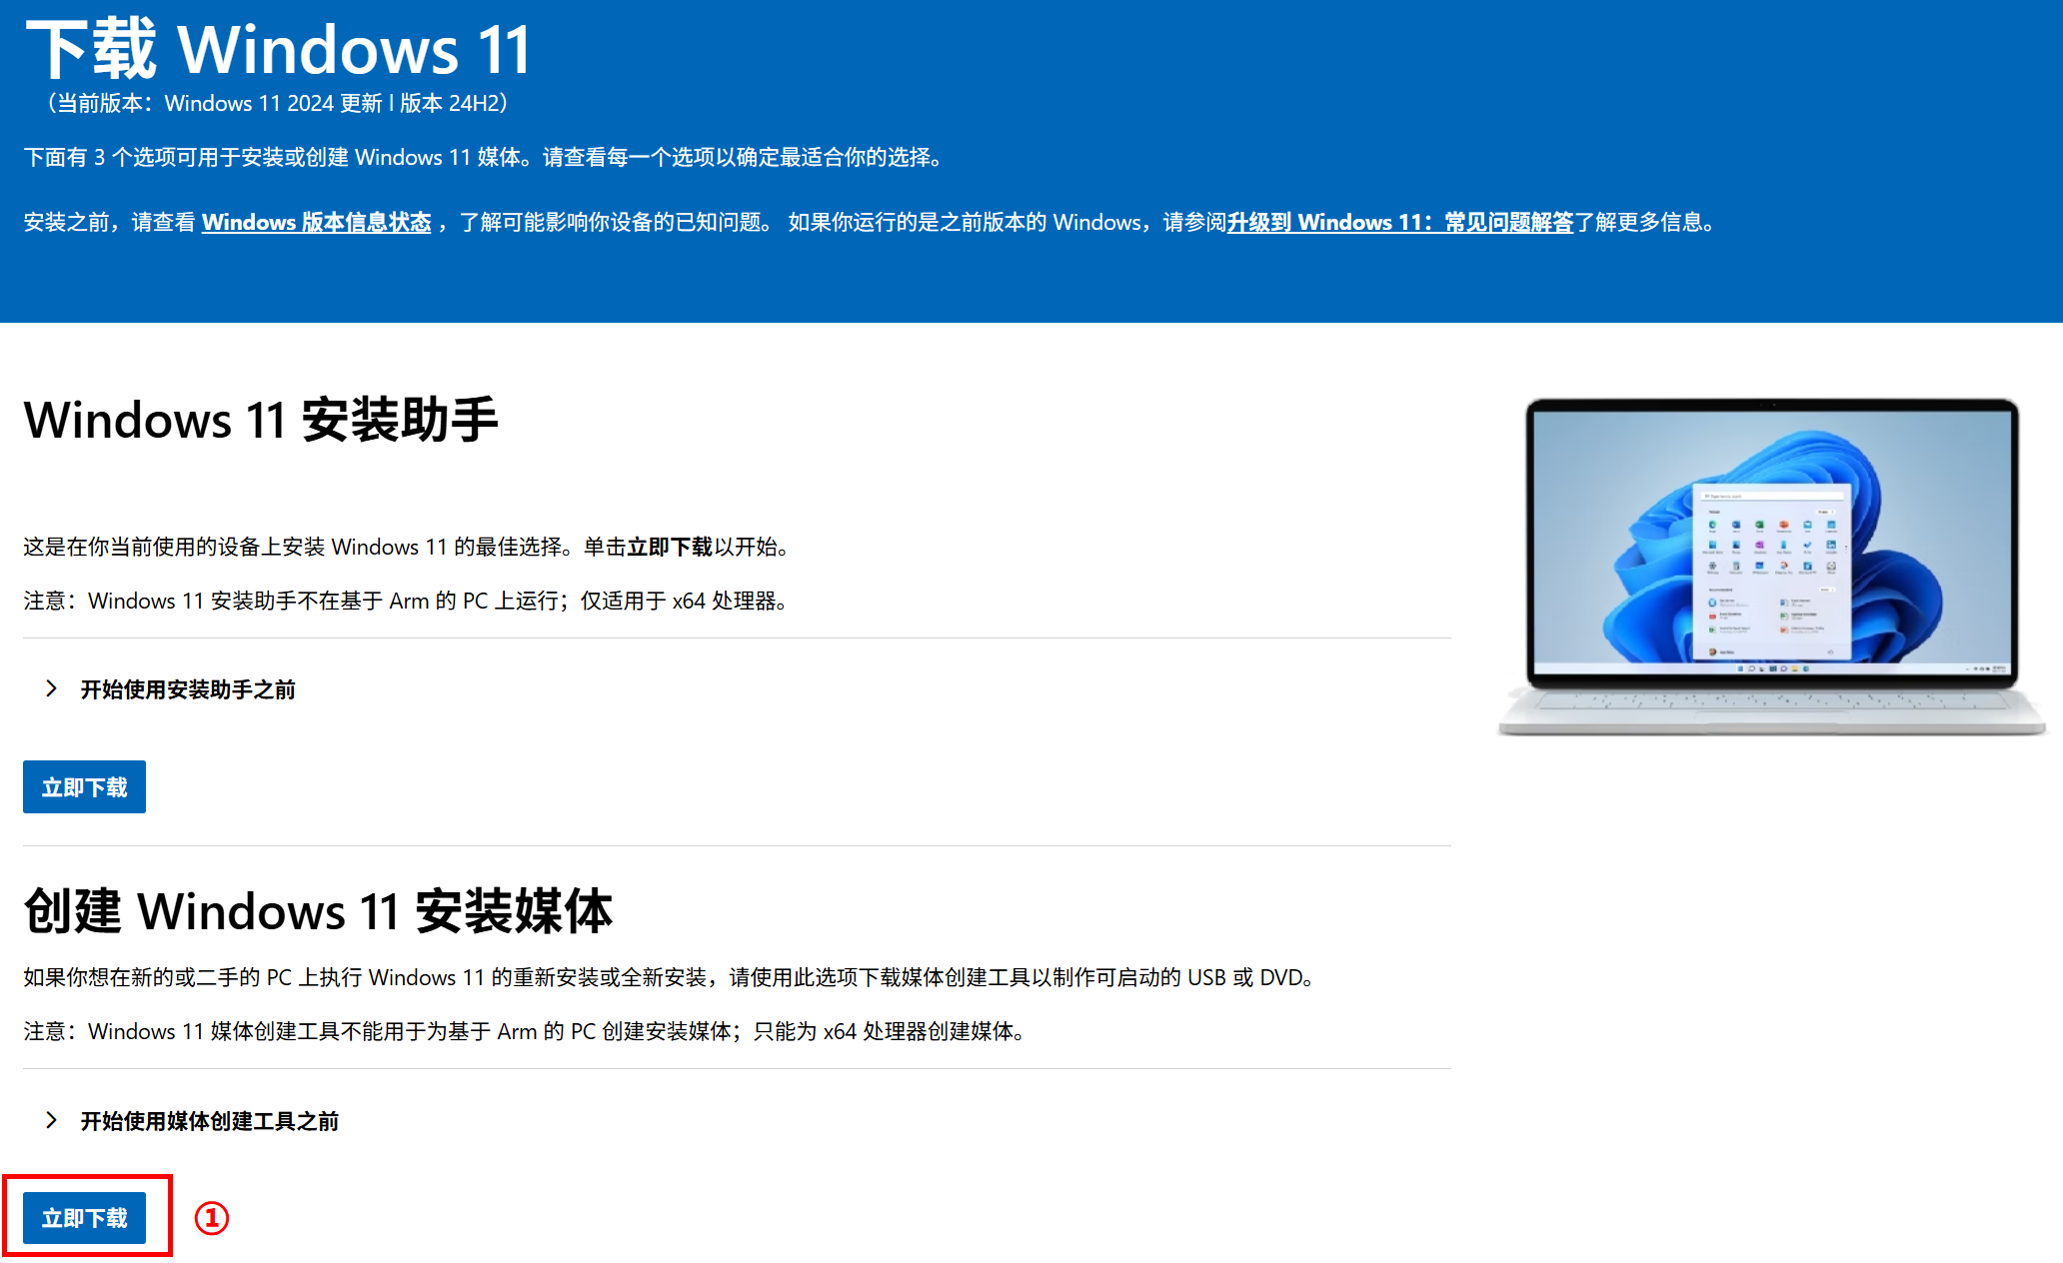This screenshot has width=2063, height=1263.
Task: Click the sentence 这是在你当前使用的设备上安装
Action: (x=408, y=547)
